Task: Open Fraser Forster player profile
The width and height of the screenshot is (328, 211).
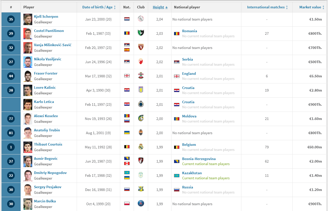Action: (x=46, y=73)
